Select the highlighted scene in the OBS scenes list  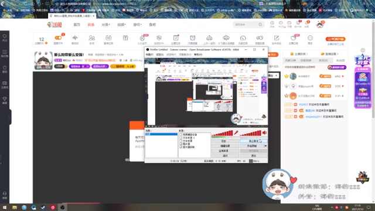161,134
